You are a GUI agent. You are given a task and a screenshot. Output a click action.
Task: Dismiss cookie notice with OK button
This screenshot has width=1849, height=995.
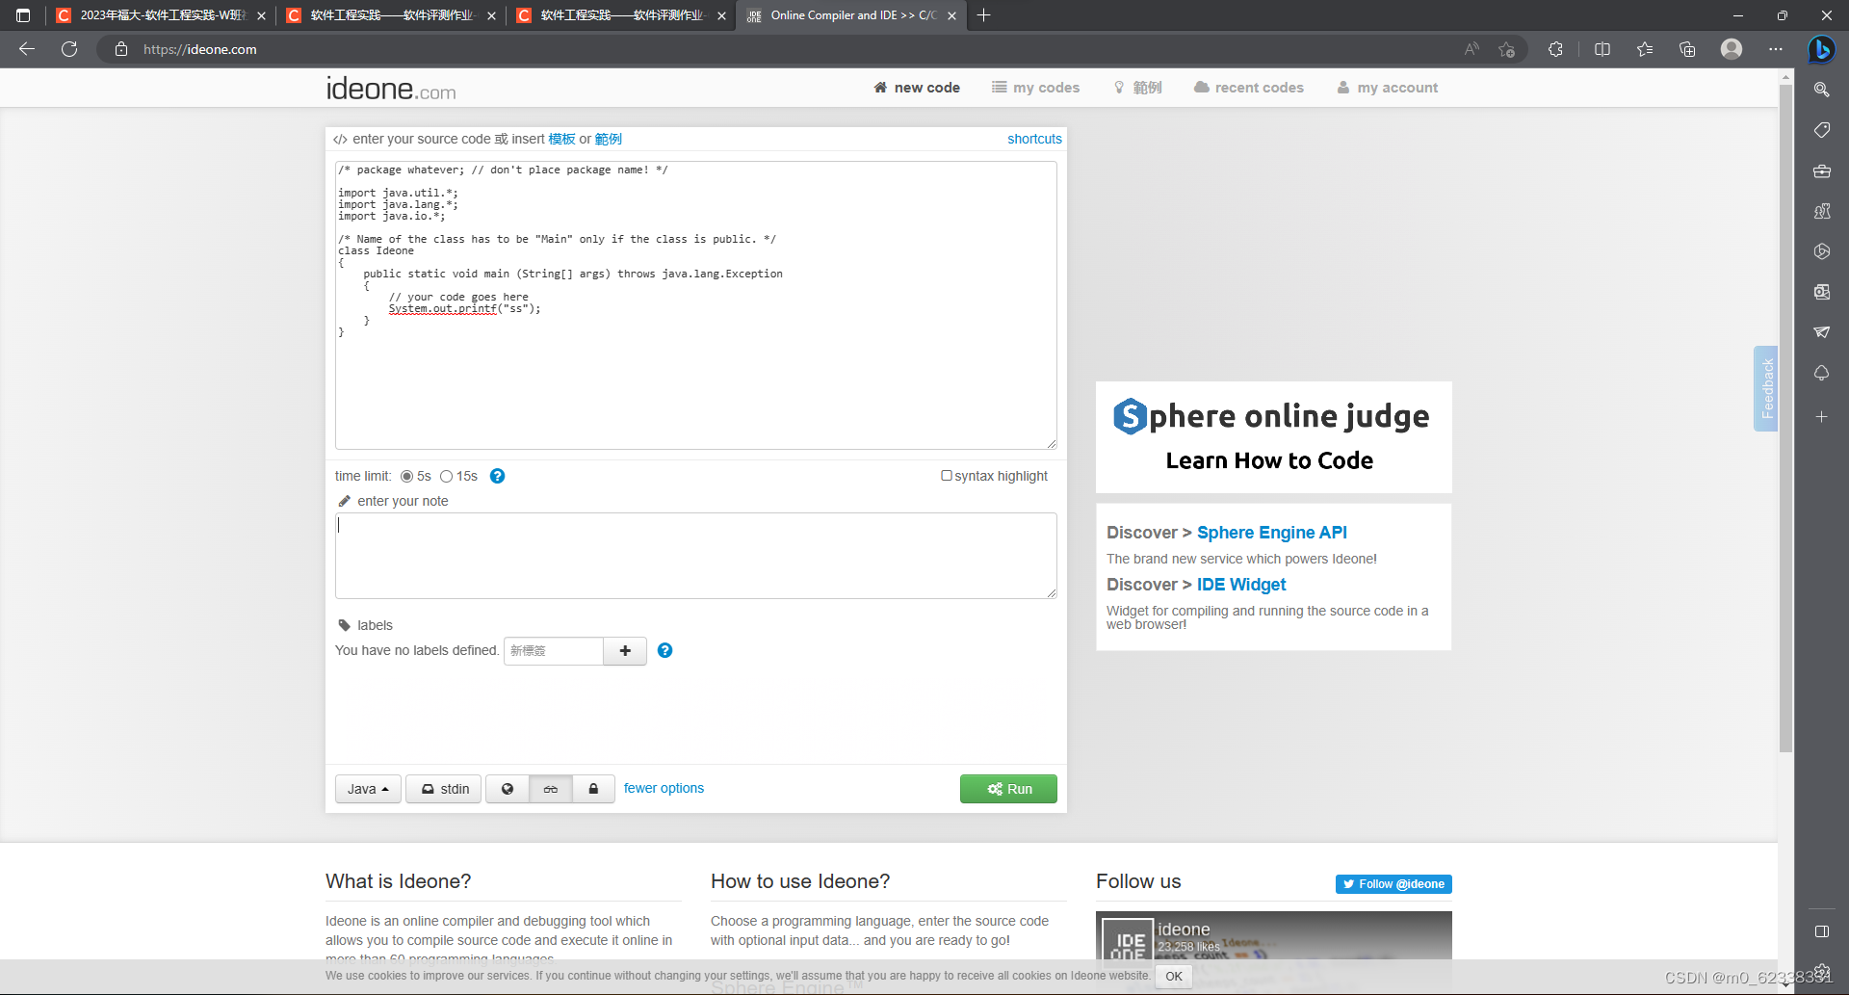(1173, 976)
